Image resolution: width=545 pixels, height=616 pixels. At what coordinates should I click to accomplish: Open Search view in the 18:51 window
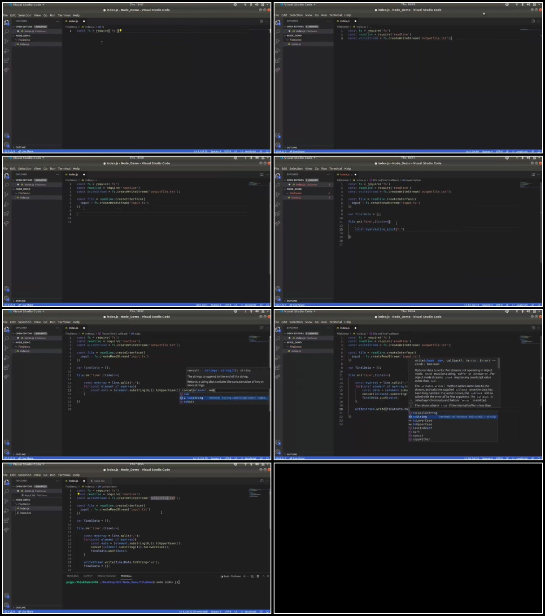coord(278,185)
